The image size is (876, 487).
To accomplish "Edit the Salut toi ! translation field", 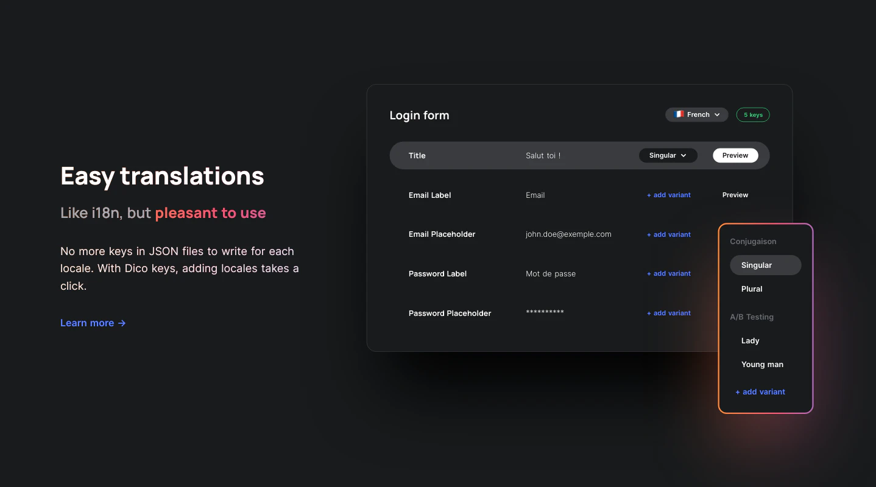I will click(543, 156).
